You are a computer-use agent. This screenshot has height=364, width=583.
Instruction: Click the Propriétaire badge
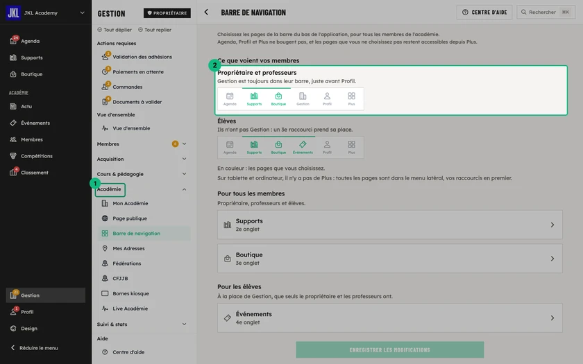167,13
